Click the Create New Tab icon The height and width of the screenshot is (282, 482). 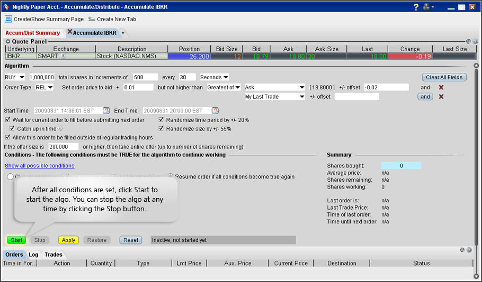[92, 19]
